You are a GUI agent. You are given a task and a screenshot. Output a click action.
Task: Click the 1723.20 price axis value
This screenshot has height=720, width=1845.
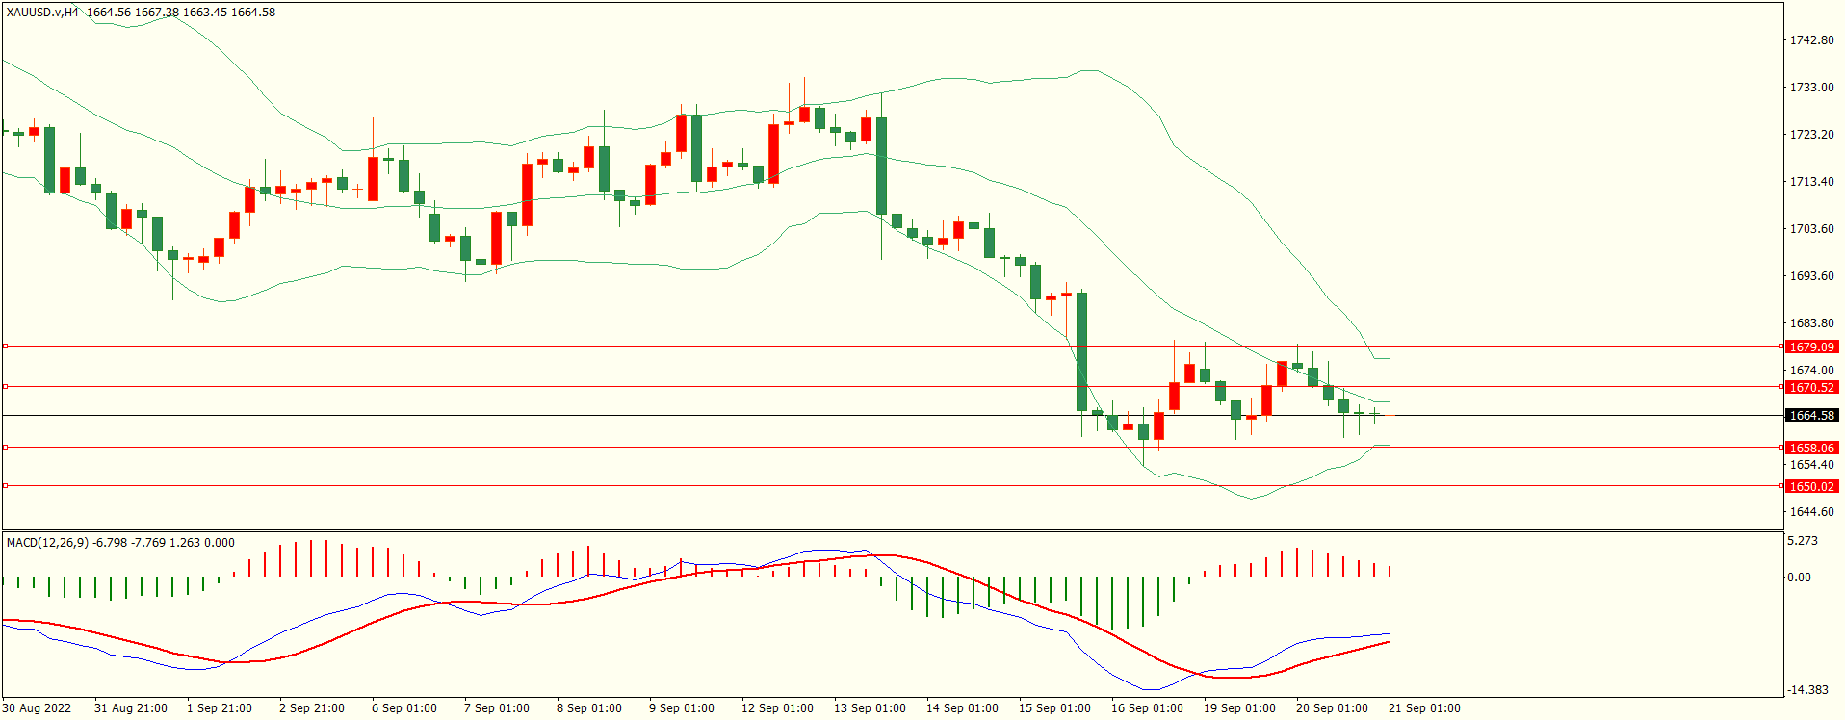1811,135
